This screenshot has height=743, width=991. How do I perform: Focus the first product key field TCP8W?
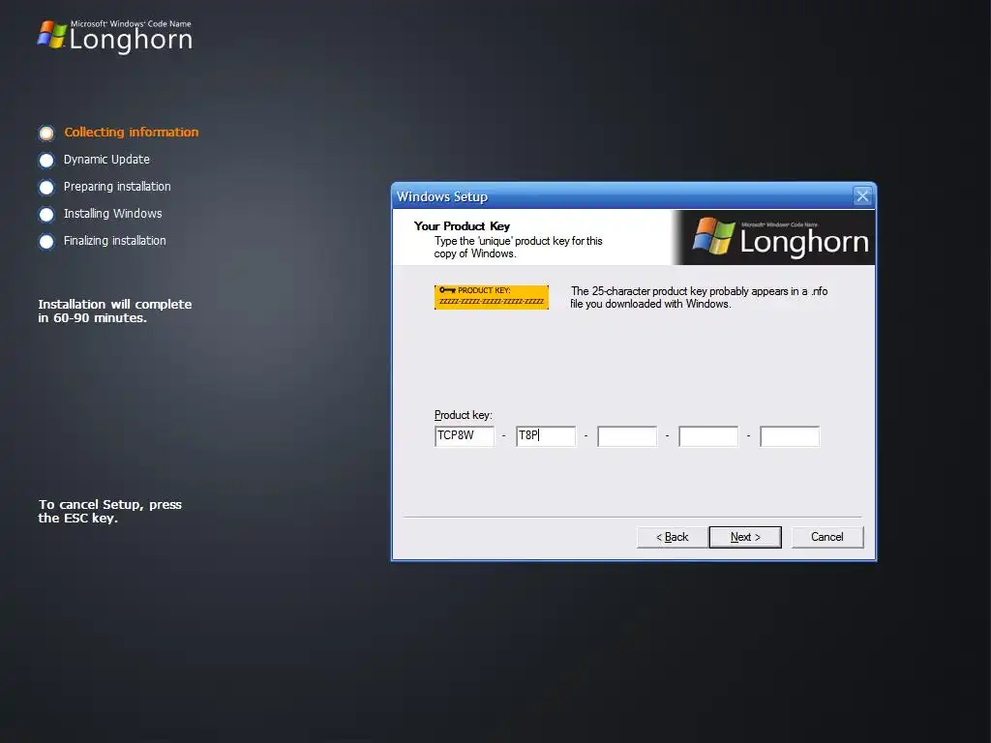coord(465,436)
